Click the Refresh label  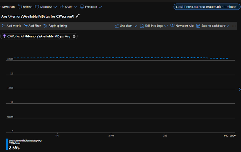[28, 7]
